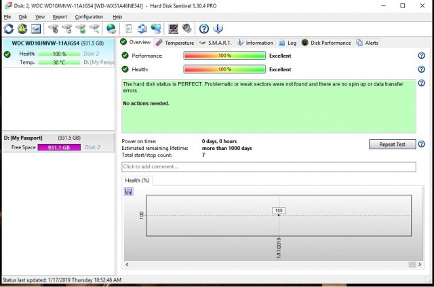
Task: Click the Refresh toolbar icon
Action: (8, 28)
